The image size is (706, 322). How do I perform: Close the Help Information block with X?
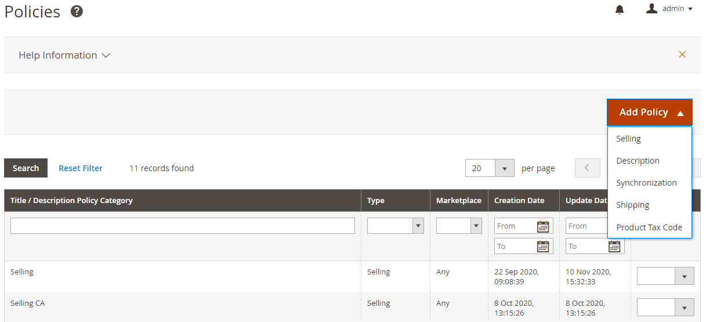[682, 55]
